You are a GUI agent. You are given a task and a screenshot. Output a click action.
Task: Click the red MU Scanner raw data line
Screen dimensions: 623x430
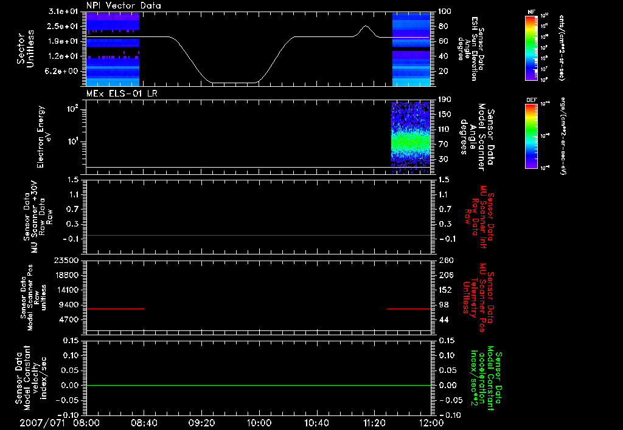pyautogui.click(x=259, y=235)
